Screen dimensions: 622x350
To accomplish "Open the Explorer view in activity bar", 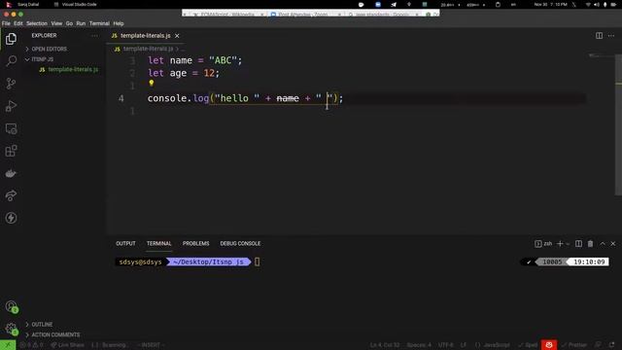I will coord(11,39).
